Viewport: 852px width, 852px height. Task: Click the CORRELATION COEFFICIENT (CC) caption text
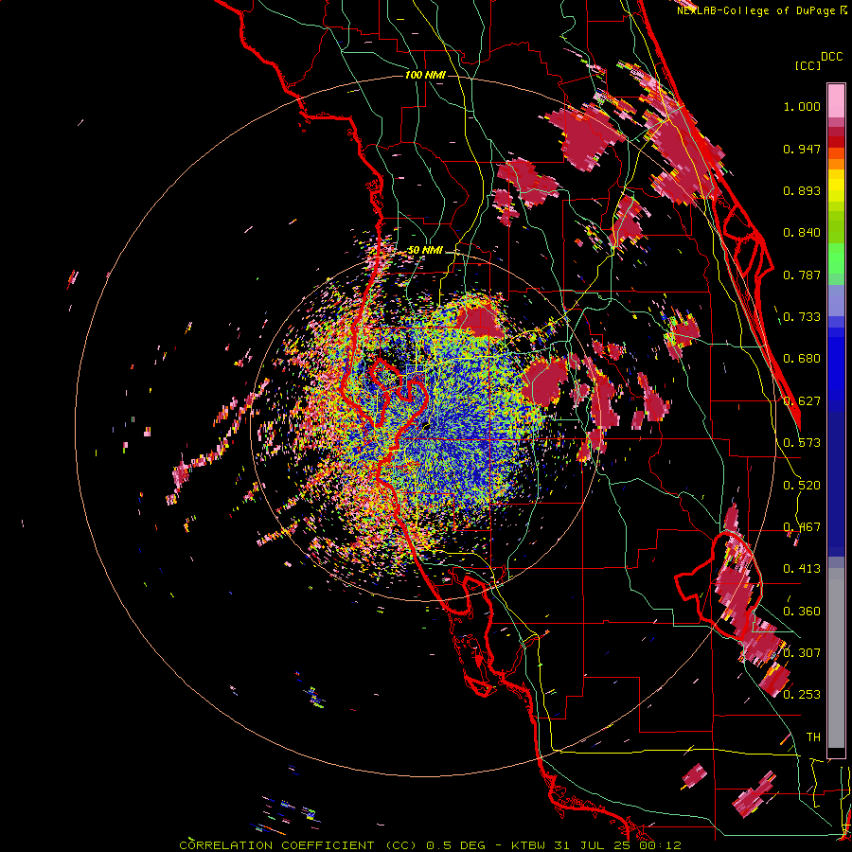click(298, 845)
